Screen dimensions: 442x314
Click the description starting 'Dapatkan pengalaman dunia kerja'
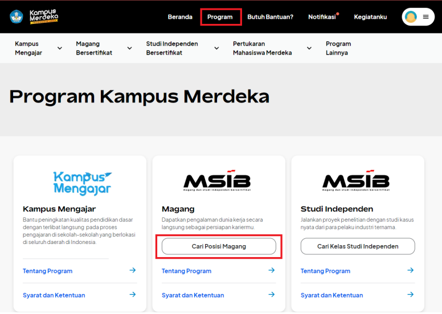pos(212,224)
